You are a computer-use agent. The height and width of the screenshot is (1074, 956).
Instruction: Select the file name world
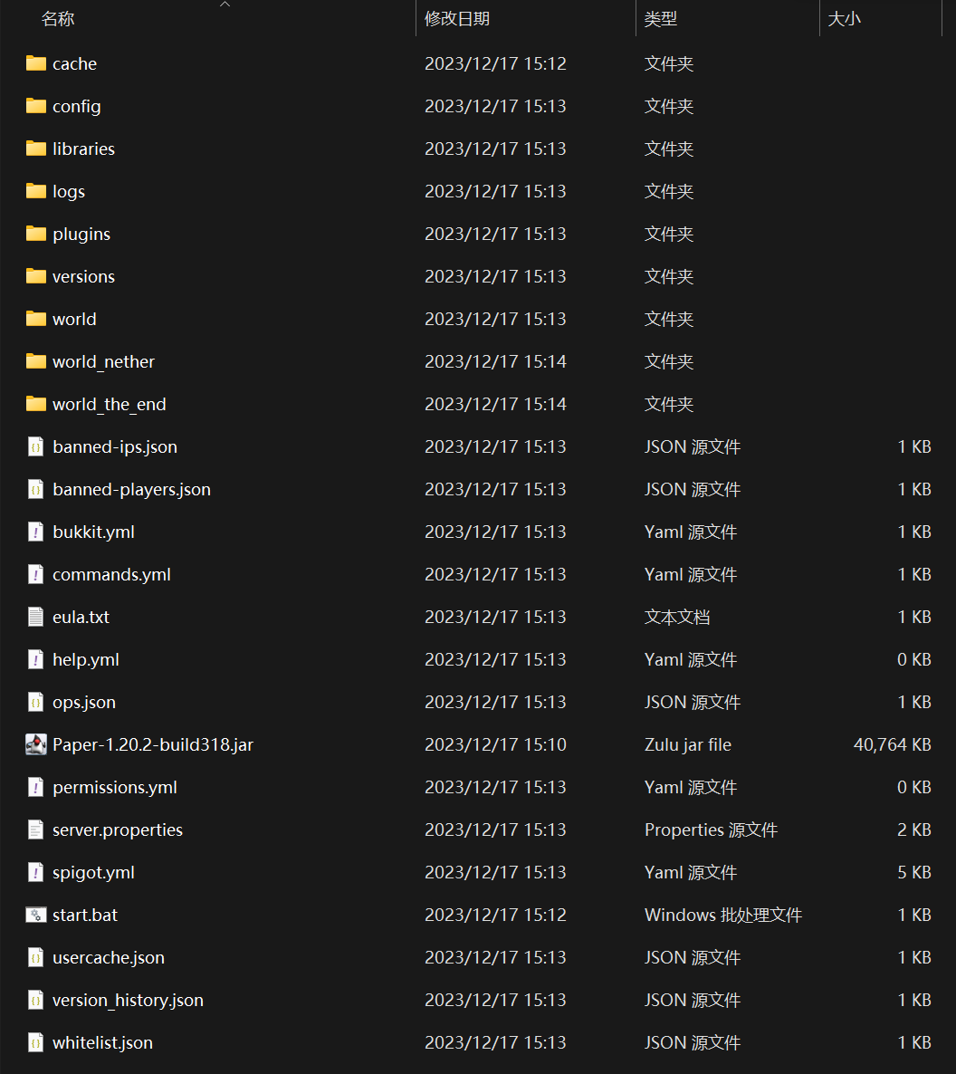pyautogui.click(x=74, y=319)
